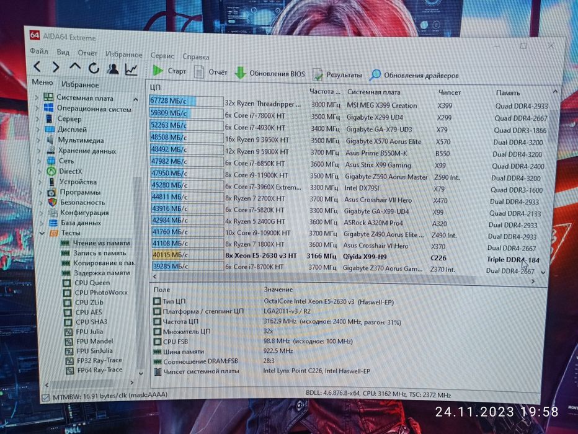Select the Запись в память test
Viewport: 578px width, 434px height.
click(94, 253)
